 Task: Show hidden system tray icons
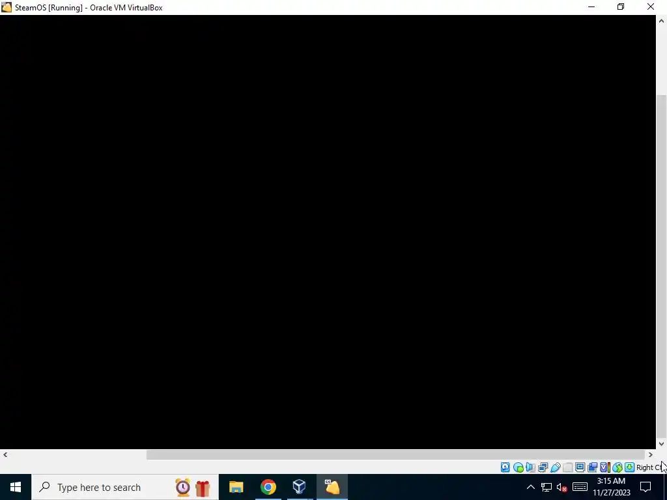(x=530, y=487)
